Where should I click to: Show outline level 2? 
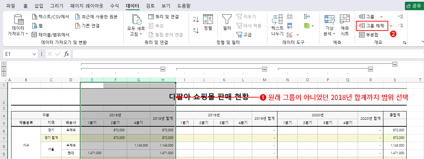[4, 69]
